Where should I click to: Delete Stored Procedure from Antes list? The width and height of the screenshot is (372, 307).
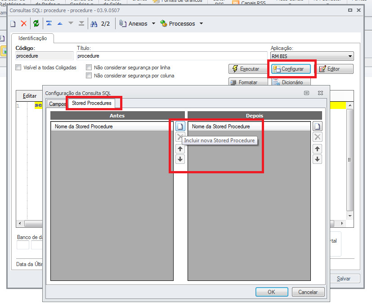pos(179,137)
